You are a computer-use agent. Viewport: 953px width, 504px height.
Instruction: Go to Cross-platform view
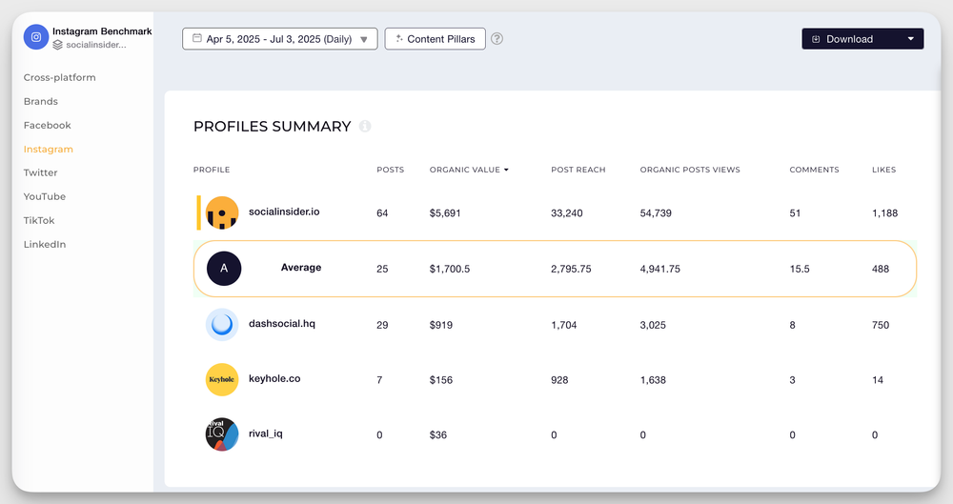pos(59,77)
